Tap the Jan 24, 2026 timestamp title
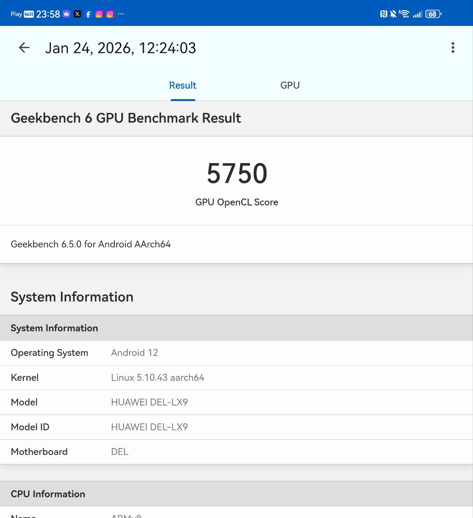The width and height of the screenshot is (473, 518). [x=120, y=48]
